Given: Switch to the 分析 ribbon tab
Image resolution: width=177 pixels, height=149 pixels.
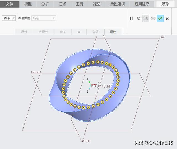Looking at the screenshot, I should click(x=45, y=4).
